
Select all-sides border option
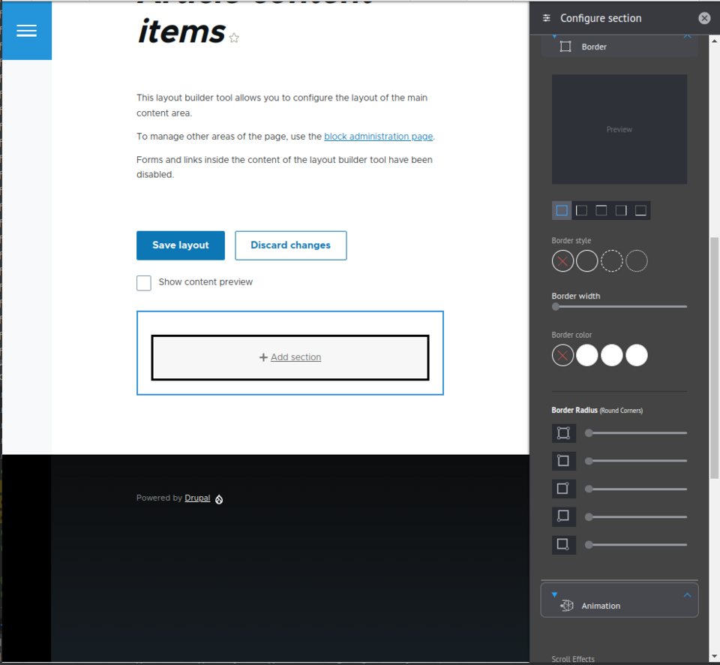pos(562,210)
